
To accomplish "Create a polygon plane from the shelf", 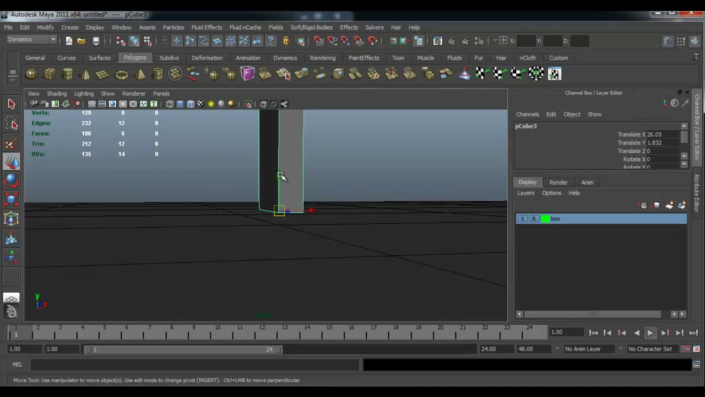I will click(x=103, y=74).
